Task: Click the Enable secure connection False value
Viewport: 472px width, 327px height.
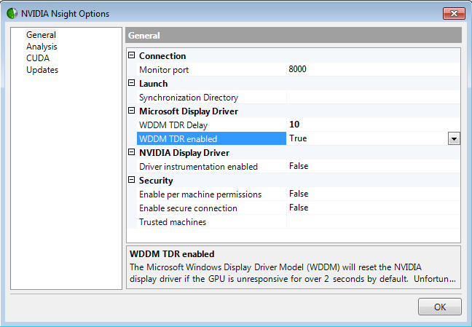Action: coord(373,208)
